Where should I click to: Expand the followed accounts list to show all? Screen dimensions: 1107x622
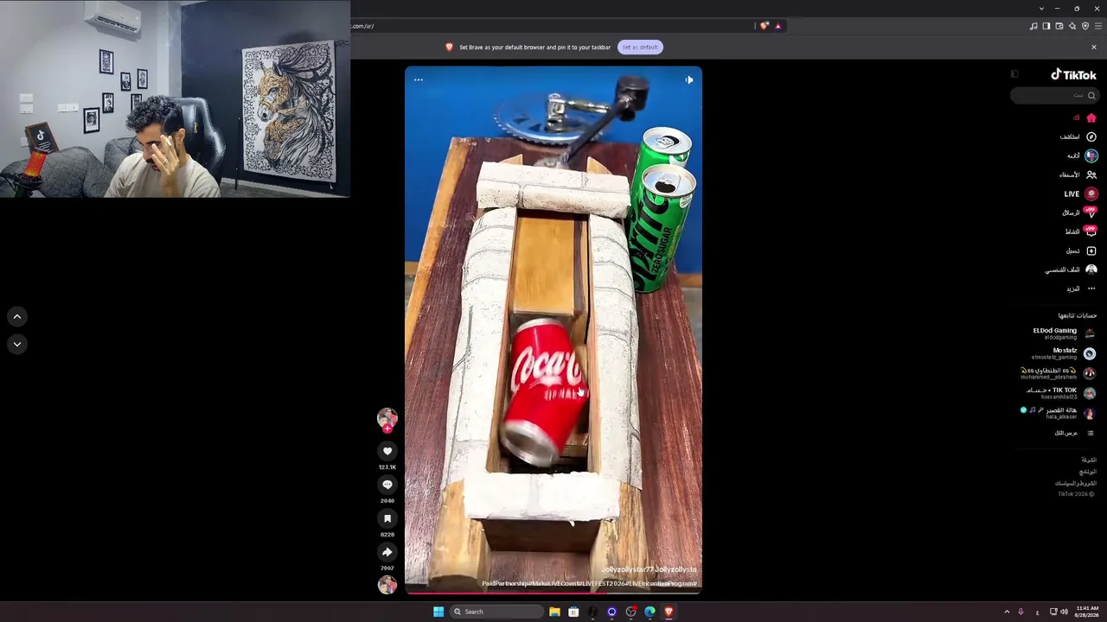click(1074, 433)
